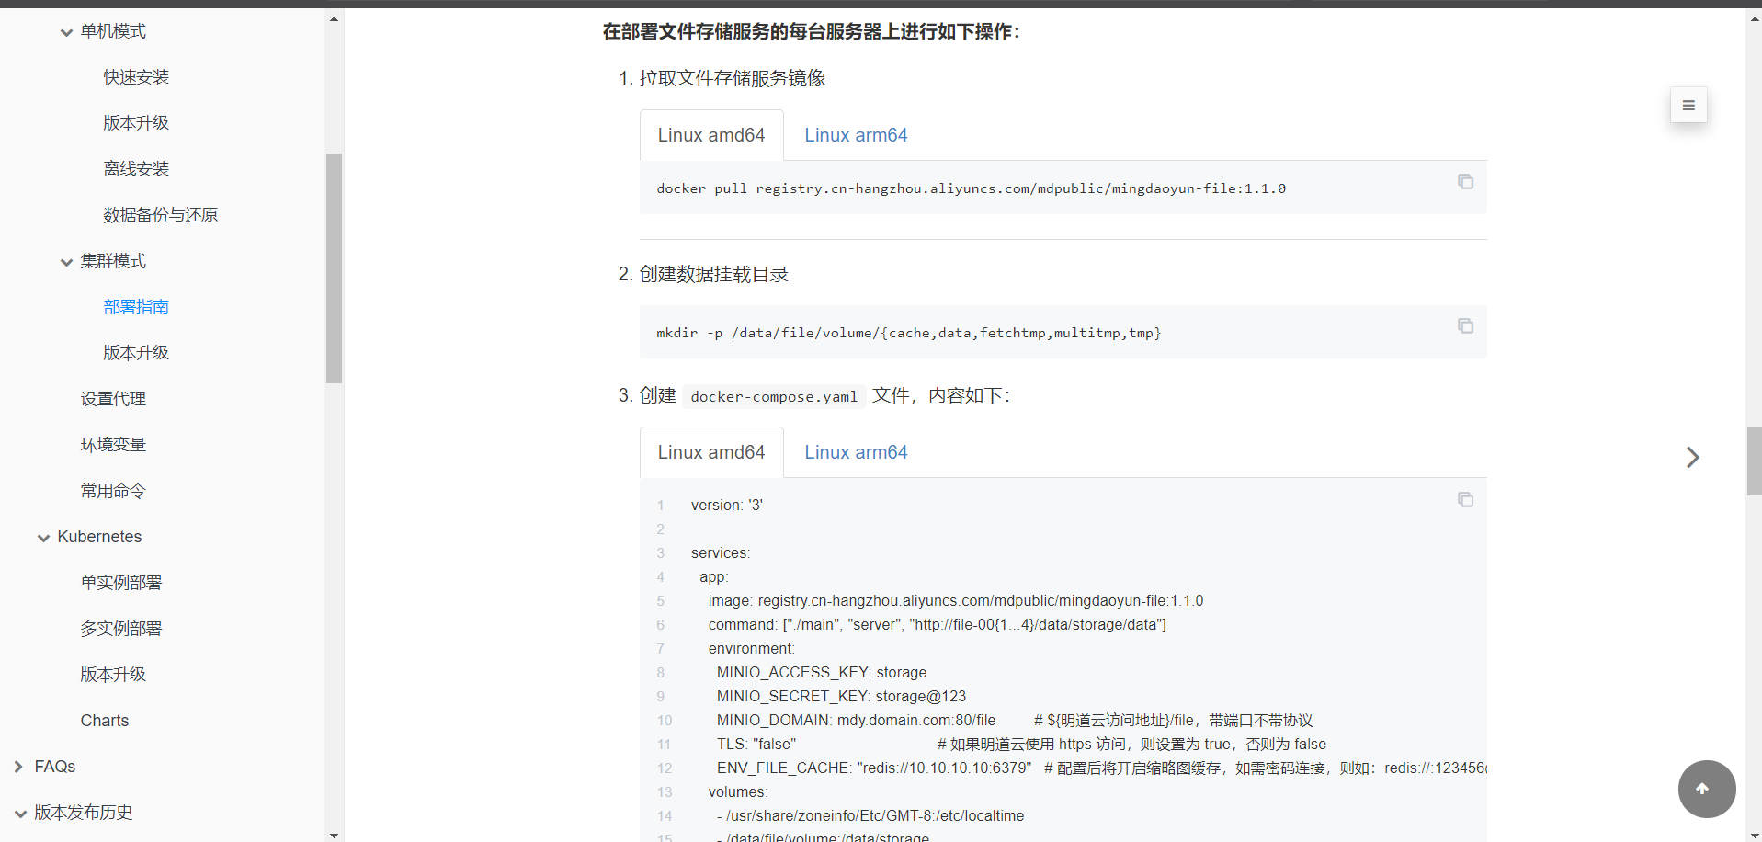Collapse the Kubernetes section
The width and height of the screenshot is (1762, 842).
[43, 538]
